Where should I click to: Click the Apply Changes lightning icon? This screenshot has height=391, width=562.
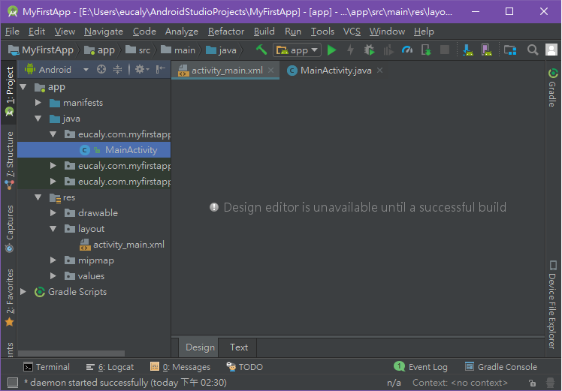pos(351,50)
